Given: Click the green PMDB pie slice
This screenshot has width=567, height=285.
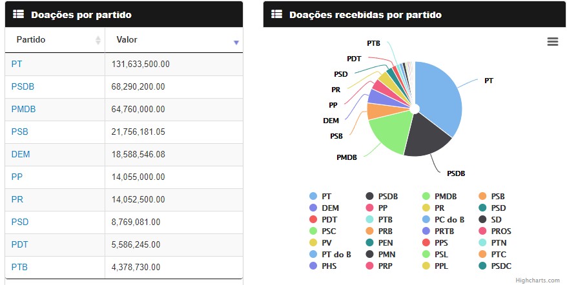Looking at the screenshot, I should pyautogui.click(x=389, y=132).
